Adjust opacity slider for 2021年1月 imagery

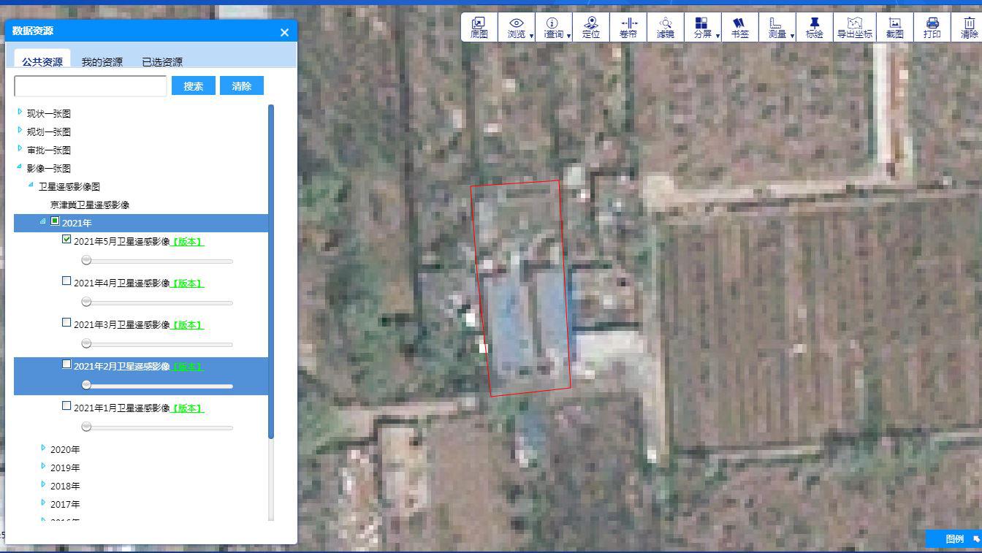tap(86, 427)
